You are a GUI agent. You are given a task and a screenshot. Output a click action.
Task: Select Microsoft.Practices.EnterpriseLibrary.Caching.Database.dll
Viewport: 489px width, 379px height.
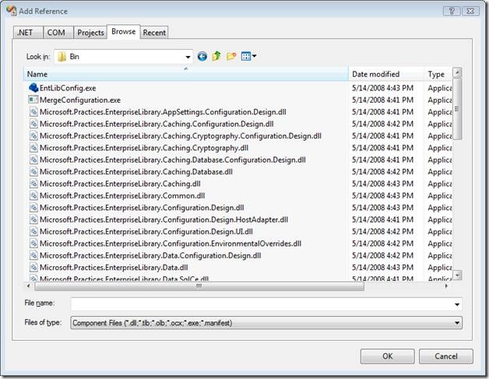click(x=136, y=172)
